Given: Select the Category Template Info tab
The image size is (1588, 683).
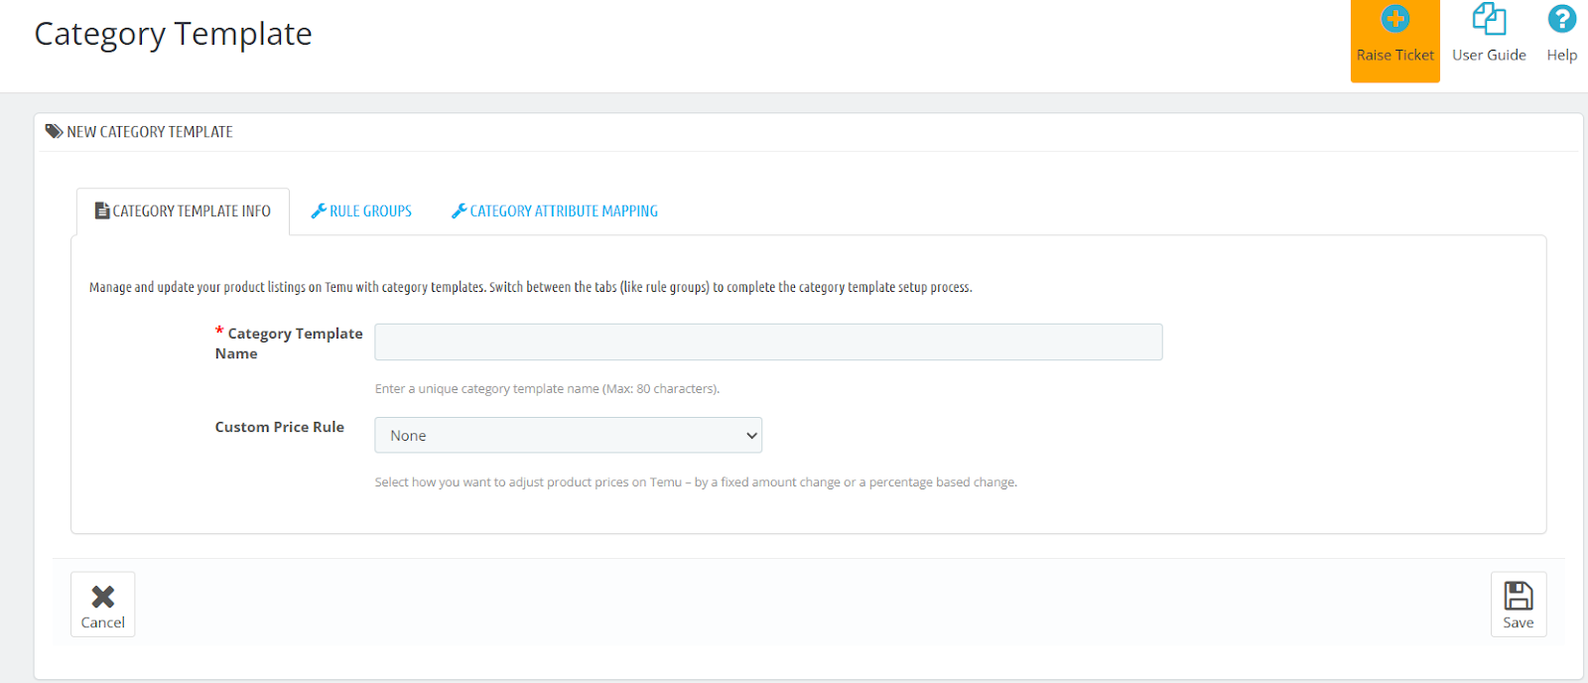Looking at the screenshot, I should tap(191, 211).
